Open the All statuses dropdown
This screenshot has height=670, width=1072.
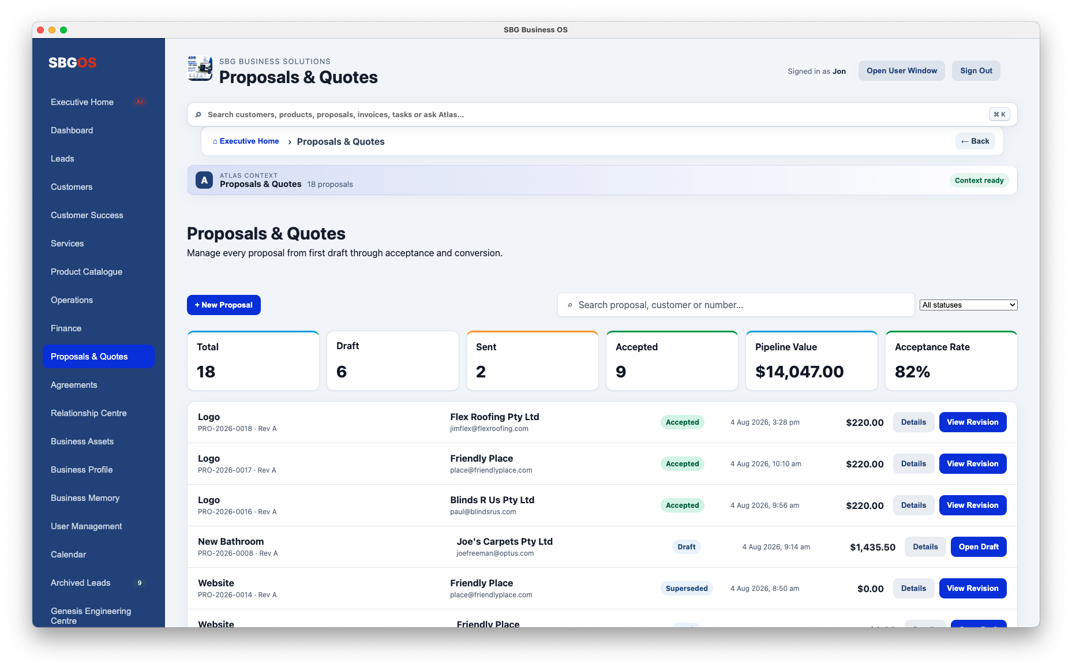[x=968, y=305]
